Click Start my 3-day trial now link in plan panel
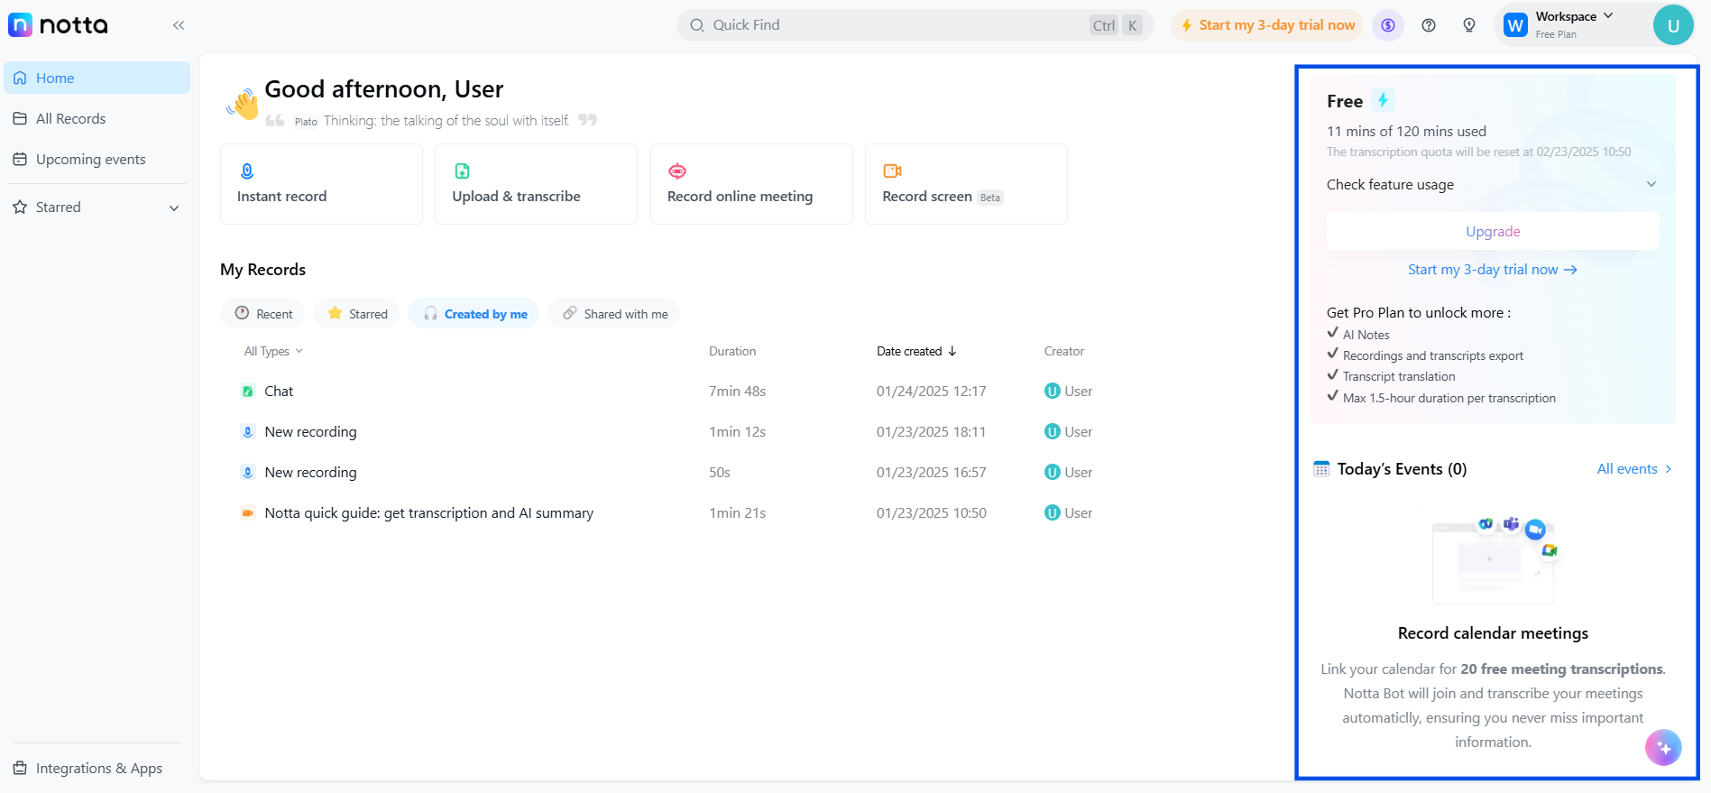This screenshot has height=793, width=1711. click(x=1493, y=270)
